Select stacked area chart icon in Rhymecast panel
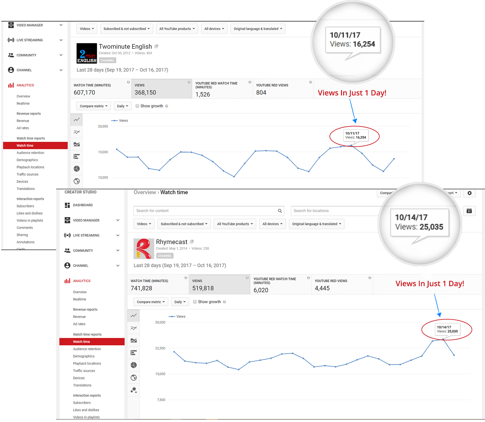 (134, 340)
